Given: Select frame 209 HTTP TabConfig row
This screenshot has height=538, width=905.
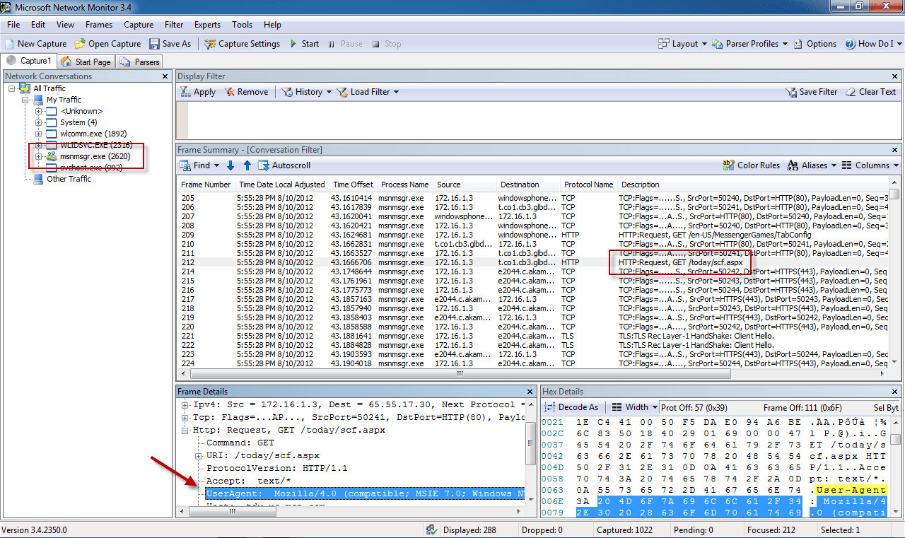Looking at the screenshot, I should click(533, 235).
